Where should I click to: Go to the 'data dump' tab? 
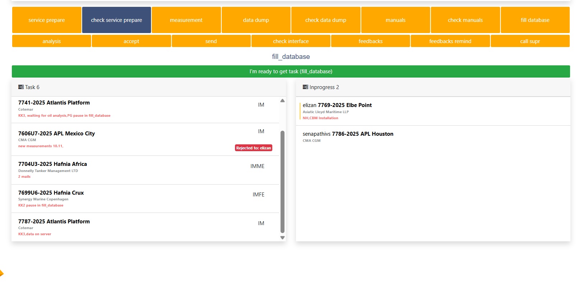pyautogui.click(x=256, y=20)
